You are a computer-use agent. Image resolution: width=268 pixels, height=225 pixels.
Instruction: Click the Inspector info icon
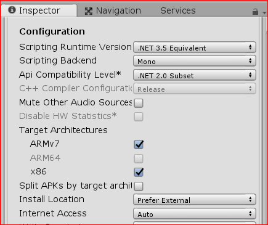coord(12,10)
